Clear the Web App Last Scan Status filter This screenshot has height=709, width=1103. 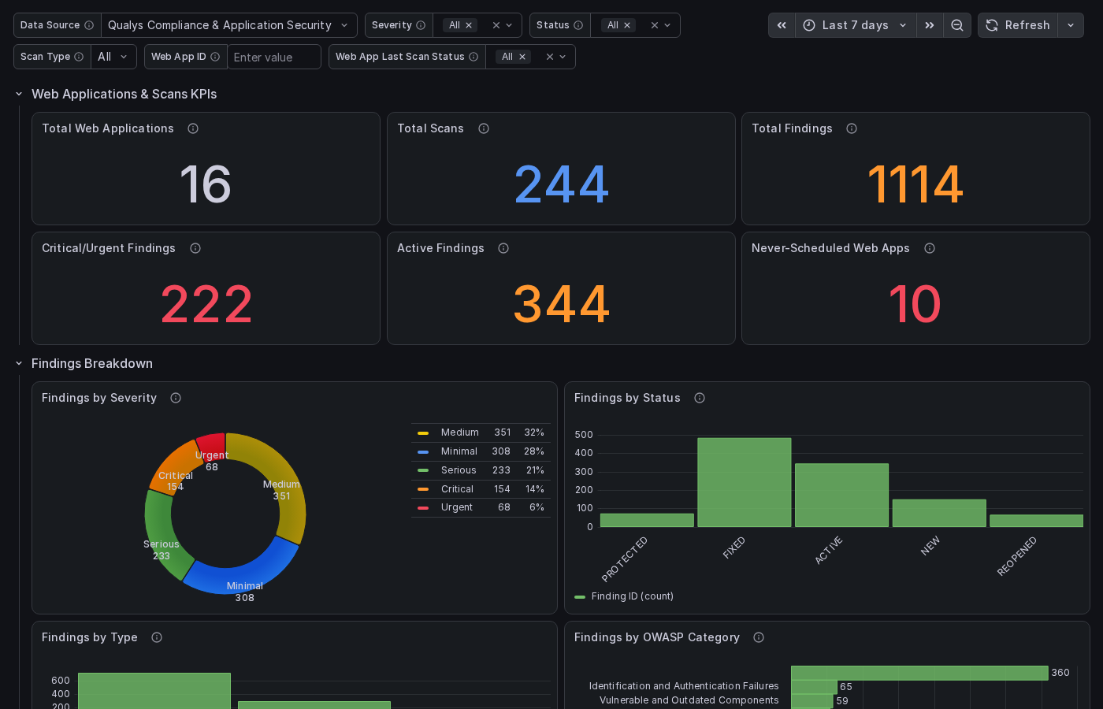coord(550,57)
